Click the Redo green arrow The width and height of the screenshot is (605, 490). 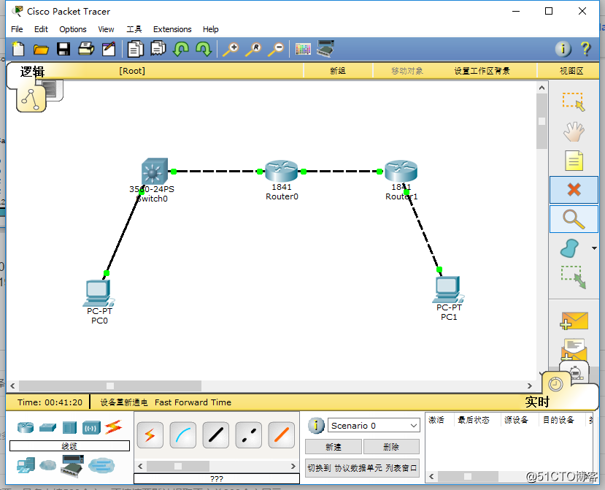pos(204,49)
